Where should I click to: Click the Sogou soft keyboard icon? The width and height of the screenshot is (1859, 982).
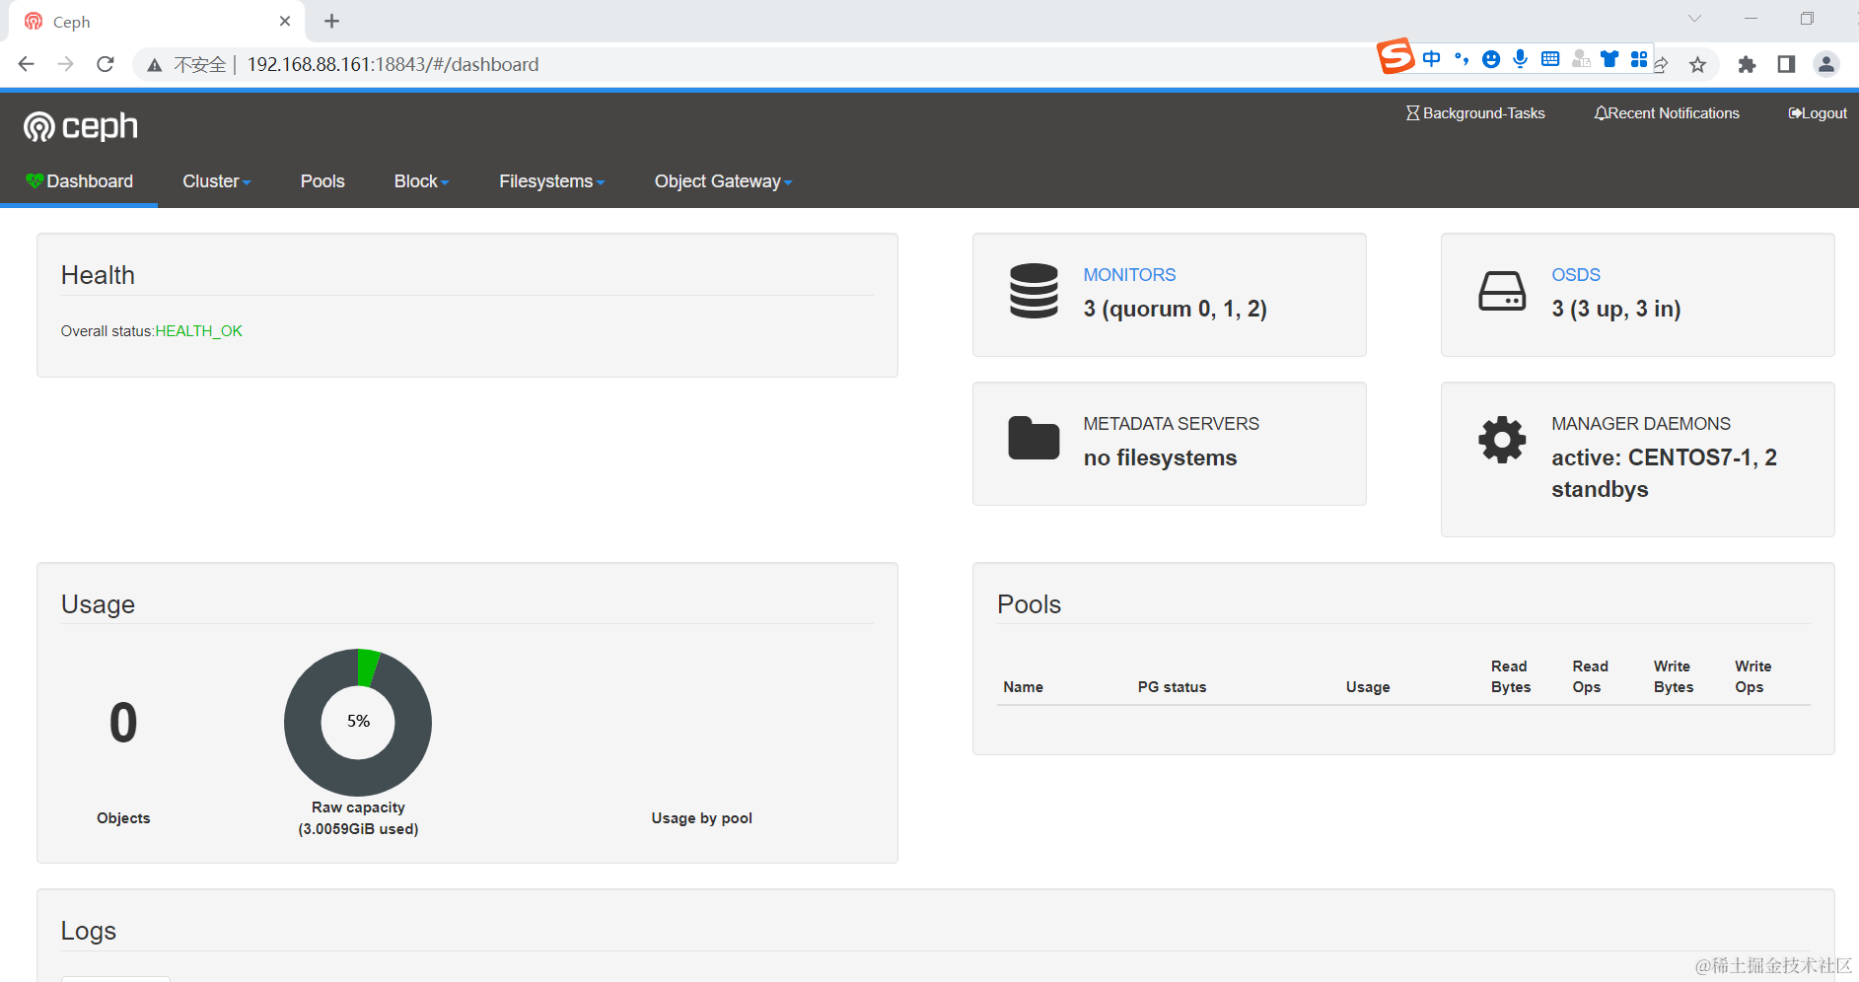1550,59
